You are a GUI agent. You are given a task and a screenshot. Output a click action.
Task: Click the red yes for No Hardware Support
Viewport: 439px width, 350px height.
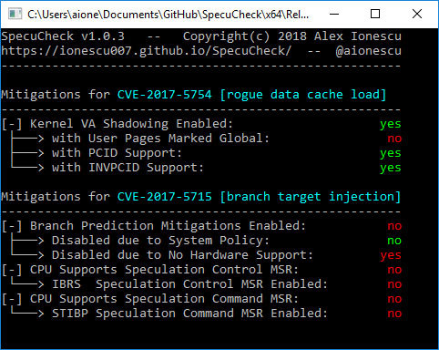pyautogui.click(x=391, y=255)
